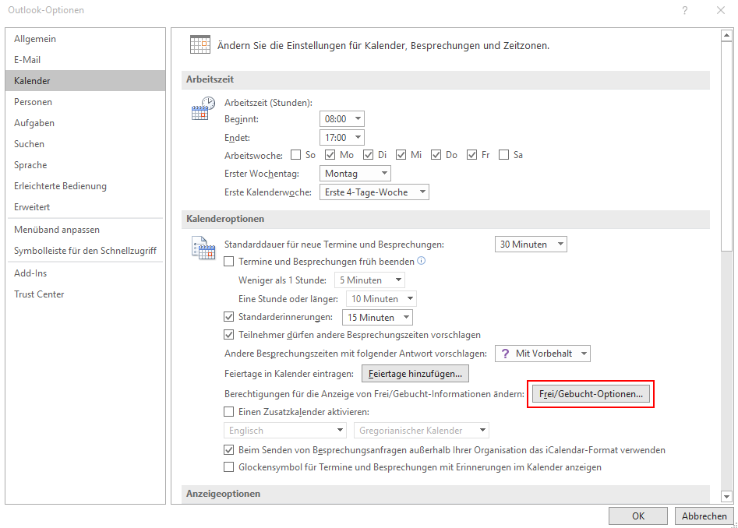Click the Feiertage hinzufügen button
Image resolution: width=738 pixels, height=528 pixels.
click(x=415, y=374)
